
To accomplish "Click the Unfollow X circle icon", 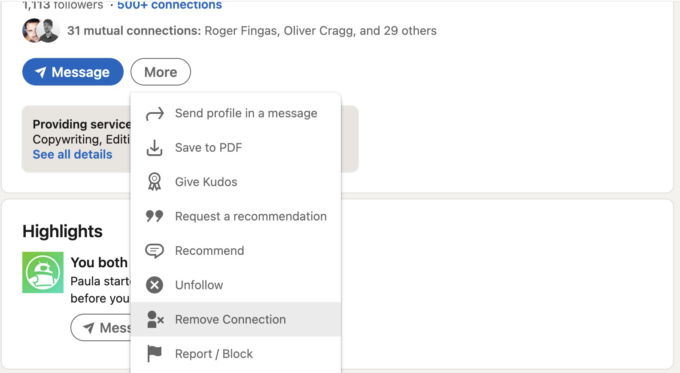I will point(155,285).
